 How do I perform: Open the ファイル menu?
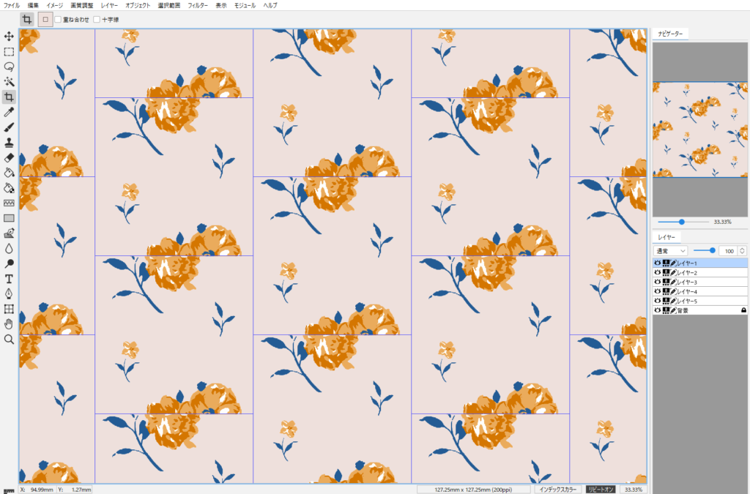coord(12,5)
